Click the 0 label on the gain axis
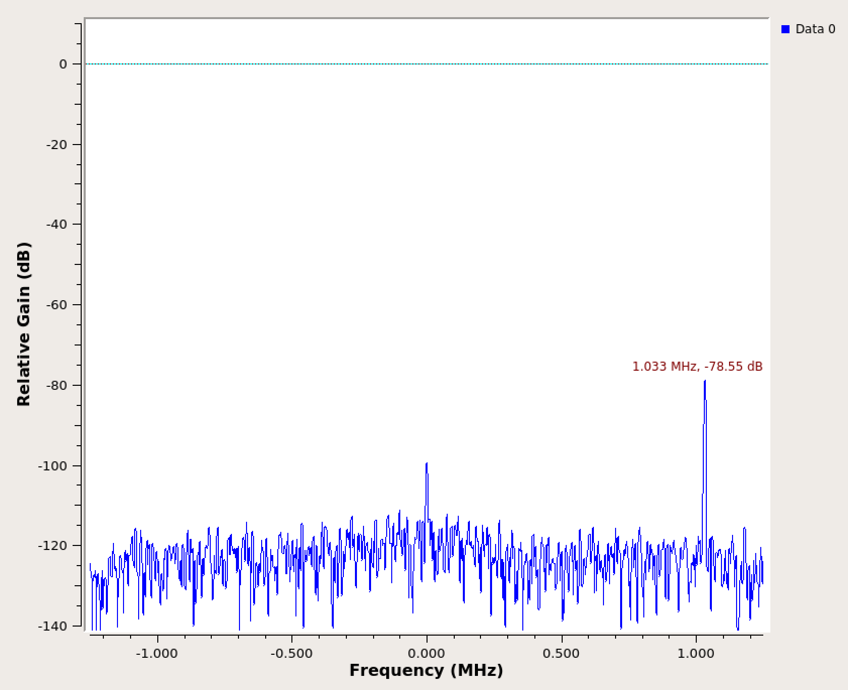 (x=63, y=64)
